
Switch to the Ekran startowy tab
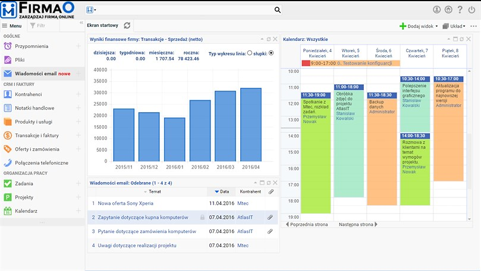[x=102, y=25]
